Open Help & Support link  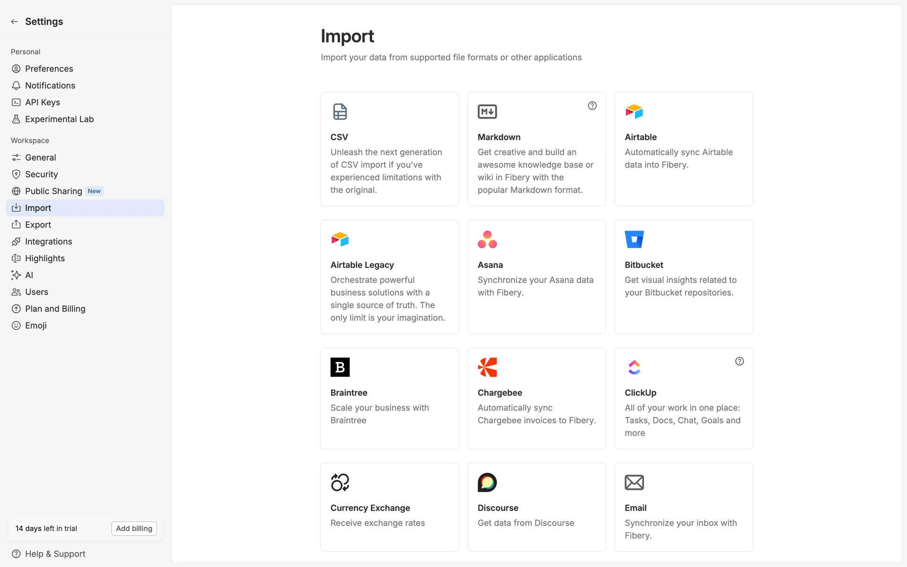tap(55, 554)
